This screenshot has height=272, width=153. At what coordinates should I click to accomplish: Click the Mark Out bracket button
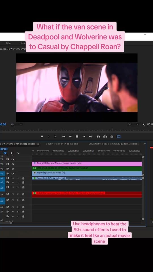(55, 137)
